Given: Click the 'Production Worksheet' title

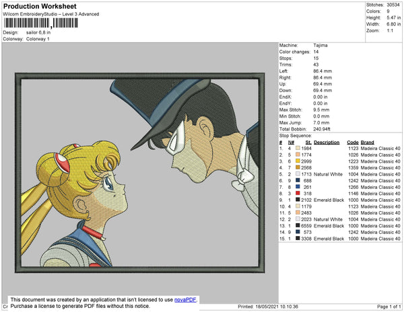Looking at the screenshot, I should [x=40, y=7].
